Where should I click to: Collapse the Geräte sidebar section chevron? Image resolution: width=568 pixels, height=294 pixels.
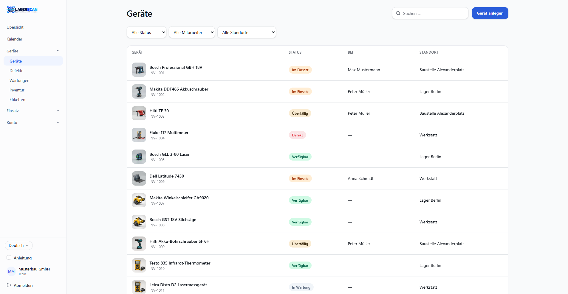click(58, 51)
